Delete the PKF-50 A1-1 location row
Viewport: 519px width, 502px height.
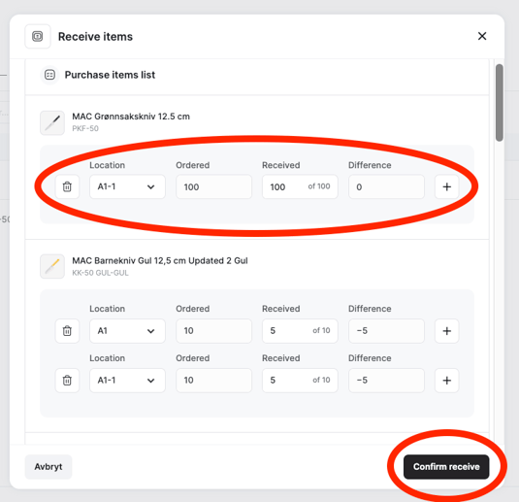coord(67,186)
